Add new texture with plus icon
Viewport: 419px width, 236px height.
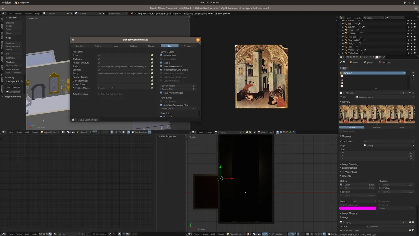[x=410, y=93]
